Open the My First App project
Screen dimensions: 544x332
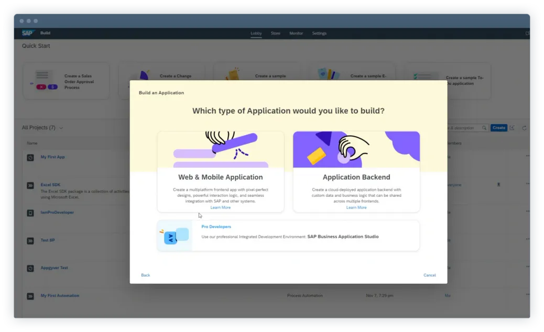[x=53, y=157]
